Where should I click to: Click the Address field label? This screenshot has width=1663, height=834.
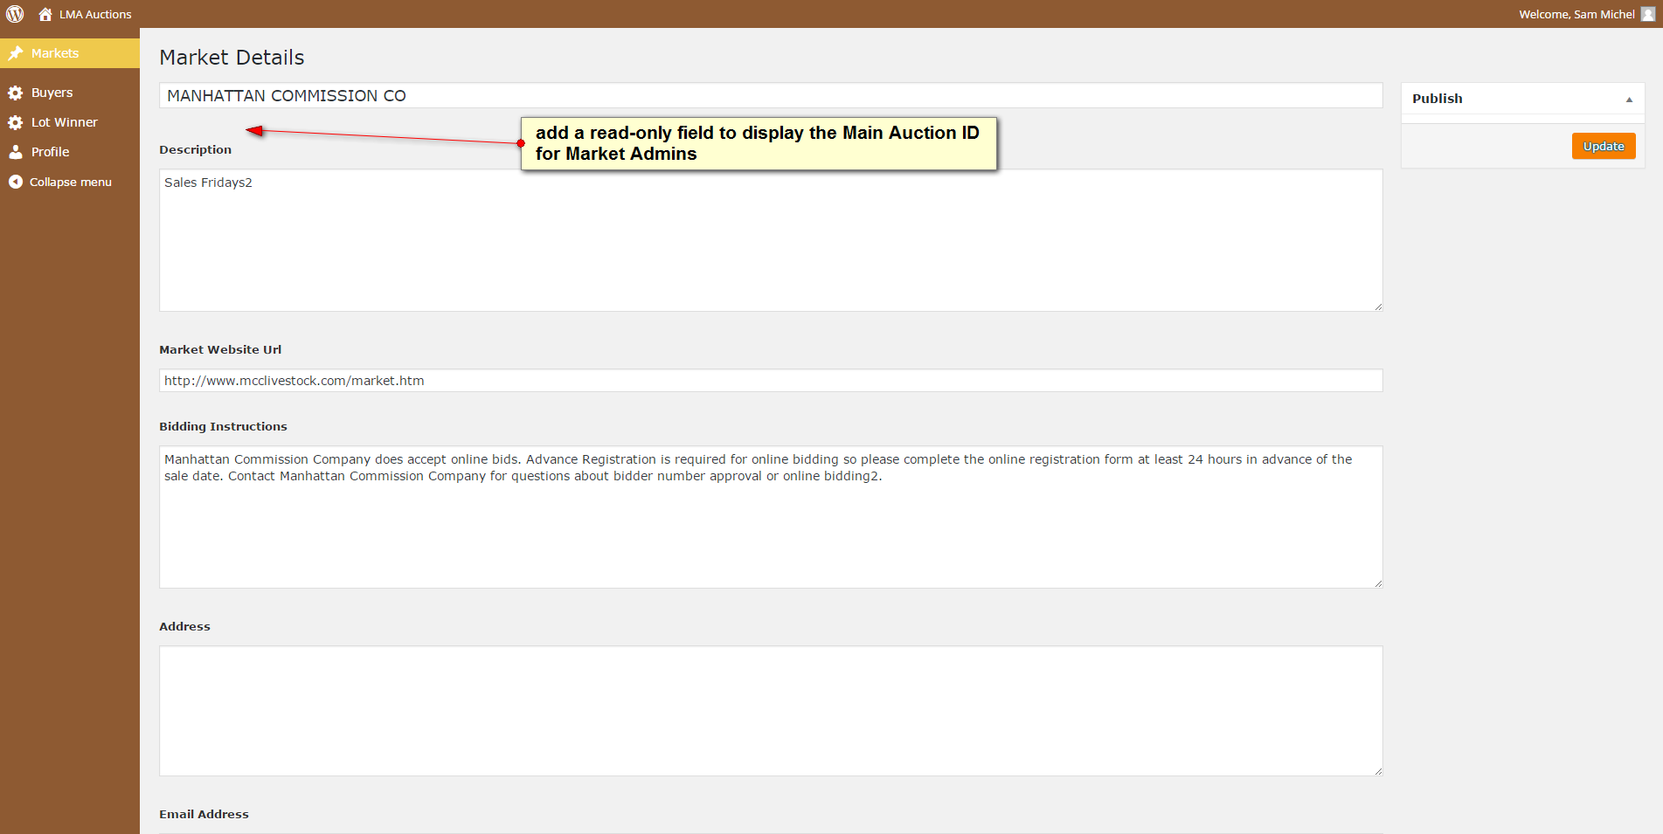coord(184,626)
